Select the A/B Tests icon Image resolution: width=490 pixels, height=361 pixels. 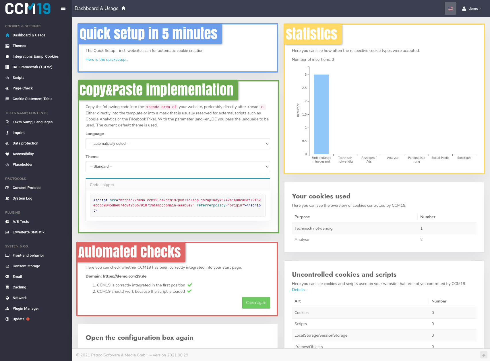click(7, 221)
